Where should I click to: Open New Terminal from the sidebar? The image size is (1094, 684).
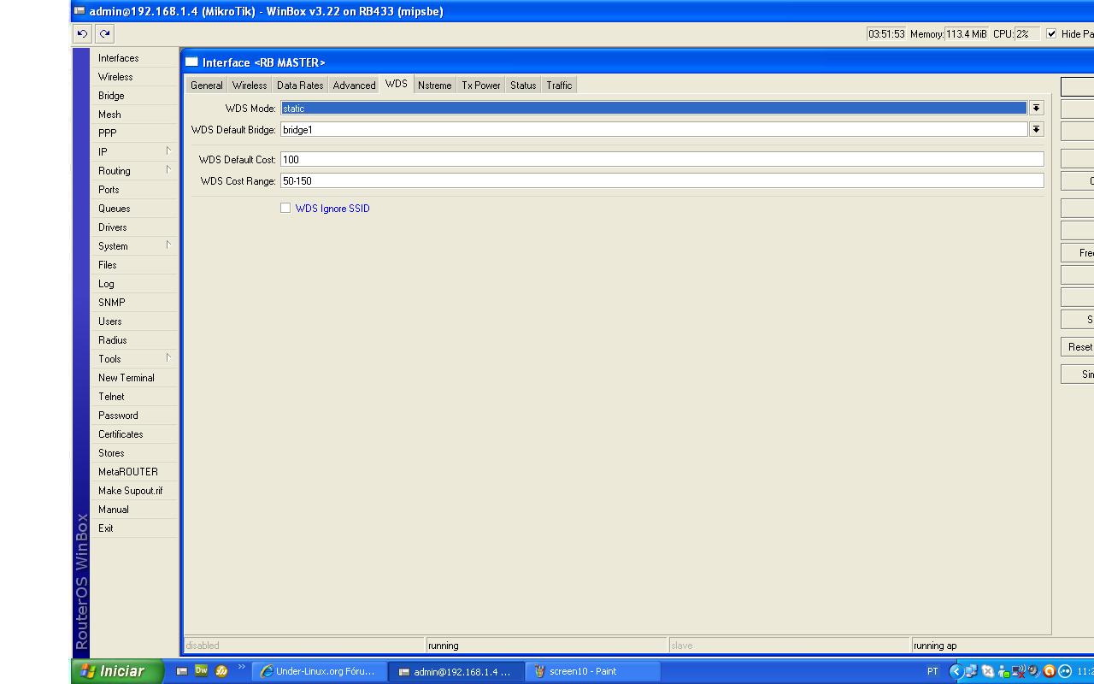click(135, 378)
